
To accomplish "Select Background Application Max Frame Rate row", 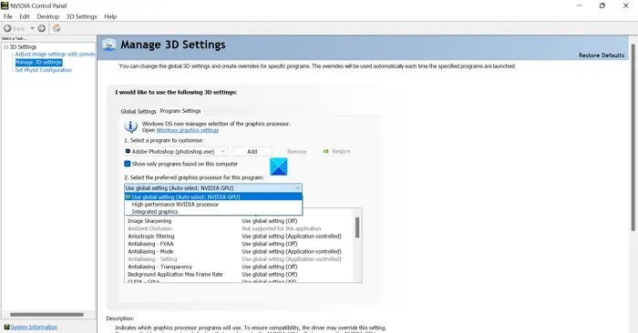I will (x=239, y=275).
